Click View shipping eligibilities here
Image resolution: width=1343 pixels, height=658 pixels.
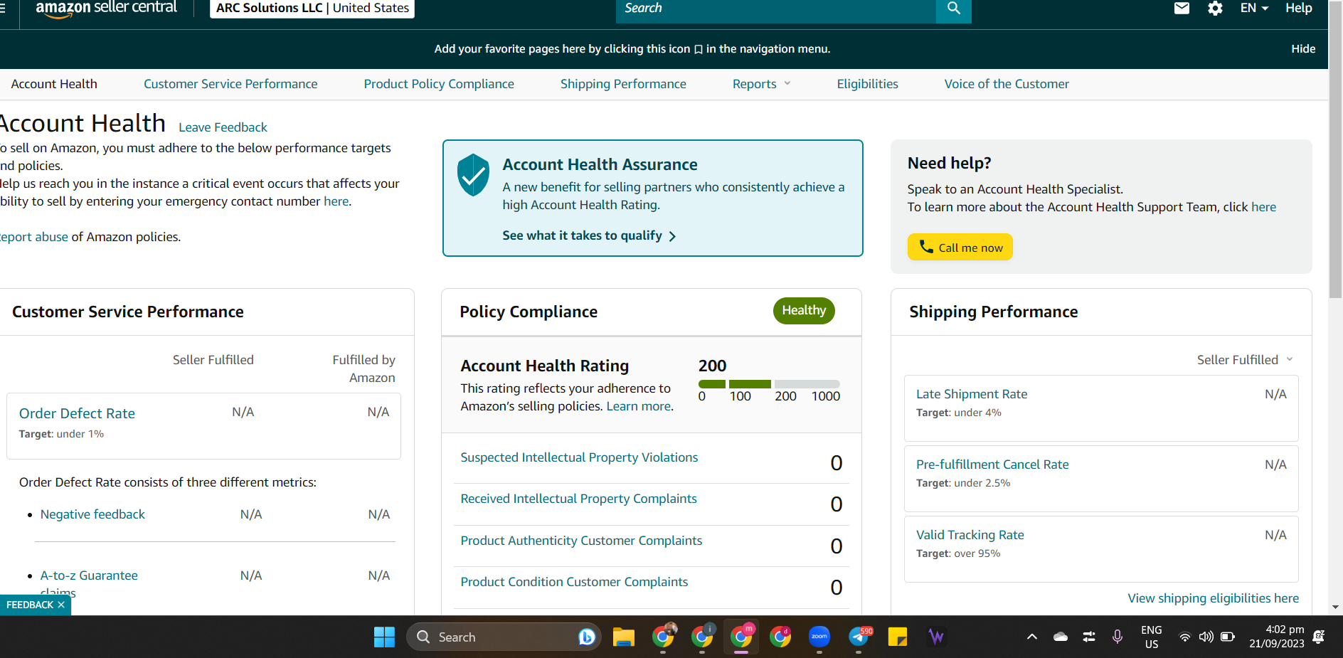(1213, 598)
